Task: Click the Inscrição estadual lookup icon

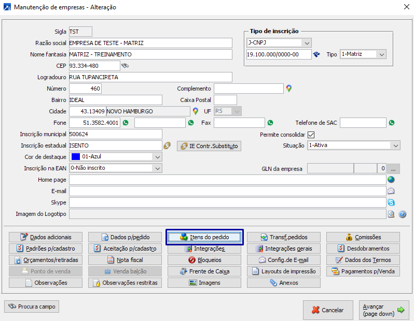Action: pos(167,146)
